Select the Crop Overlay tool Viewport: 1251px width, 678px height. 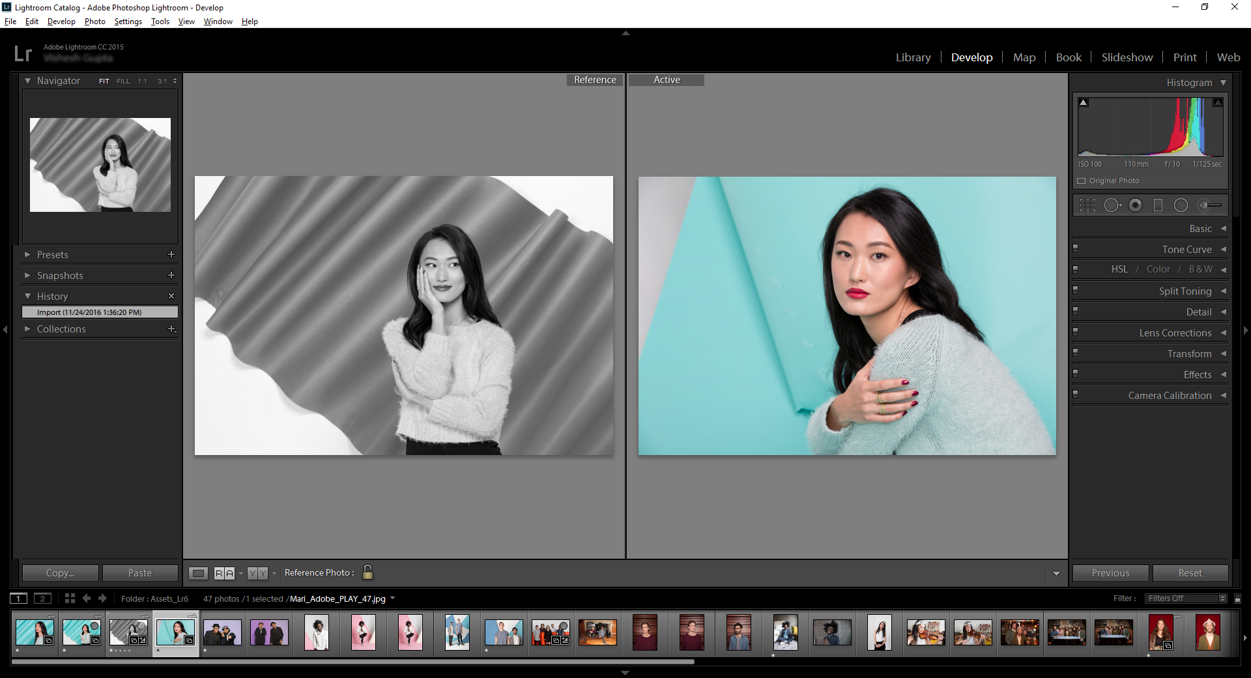(x=1088, y=205)
